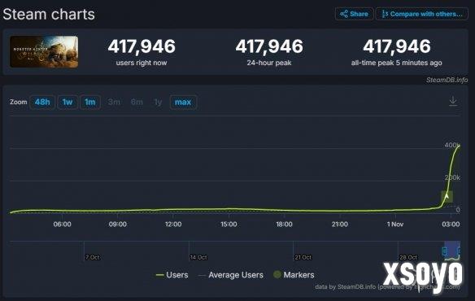Set zoom to 1m
The image size is (475, 301).
coord(90,103)
